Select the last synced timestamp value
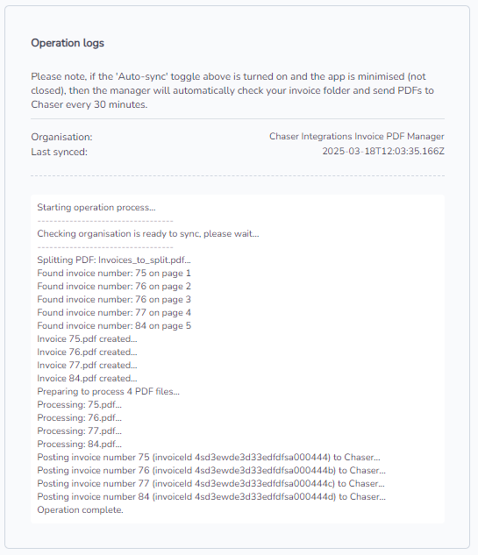 click(x=383, y=151)
